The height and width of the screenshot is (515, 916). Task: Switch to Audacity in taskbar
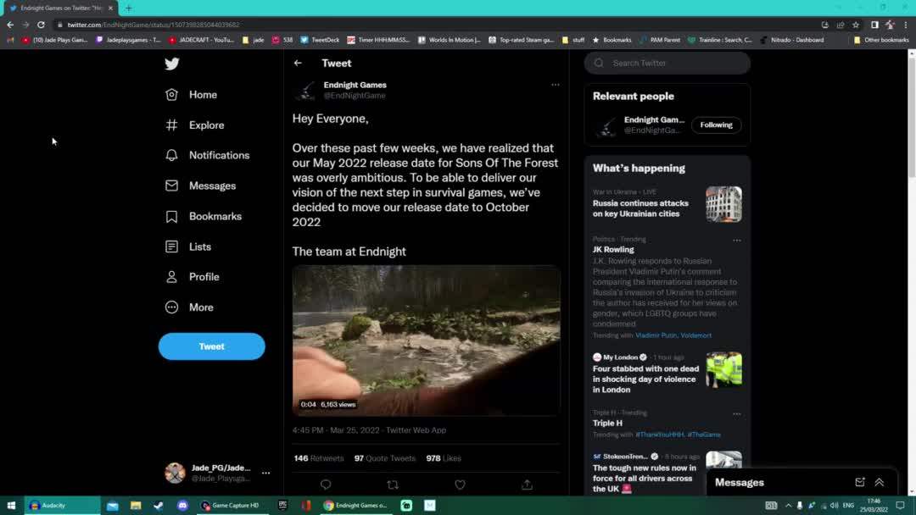pos(63,506)
